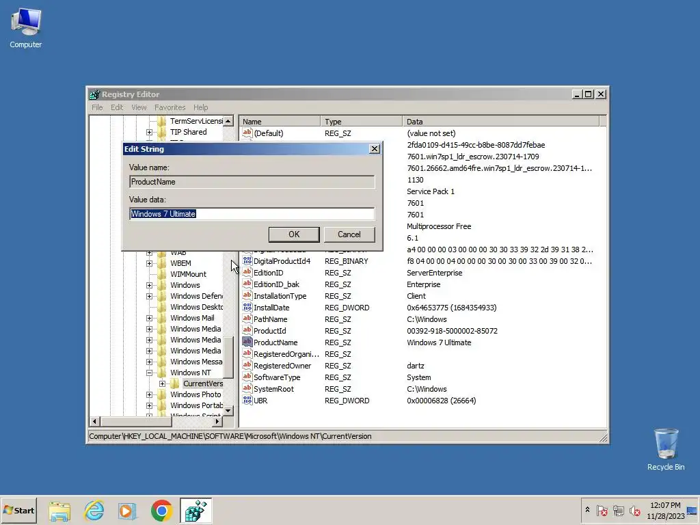This screenshot has height=525, width=700.
Task: Click Show desktop button at taskbar end
Action: [692, 510]
